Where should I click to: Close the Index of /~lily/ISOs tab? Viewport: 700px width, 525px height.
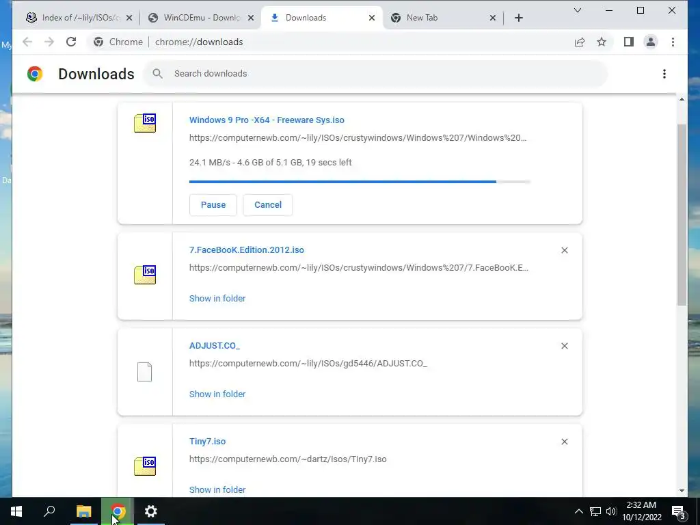pos(129,18)
